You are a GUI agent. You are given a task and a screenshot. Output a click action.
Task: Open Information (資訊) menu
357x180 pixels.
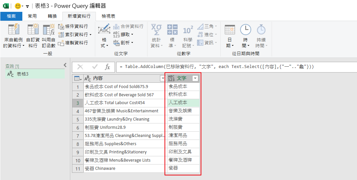coord(207,43)
